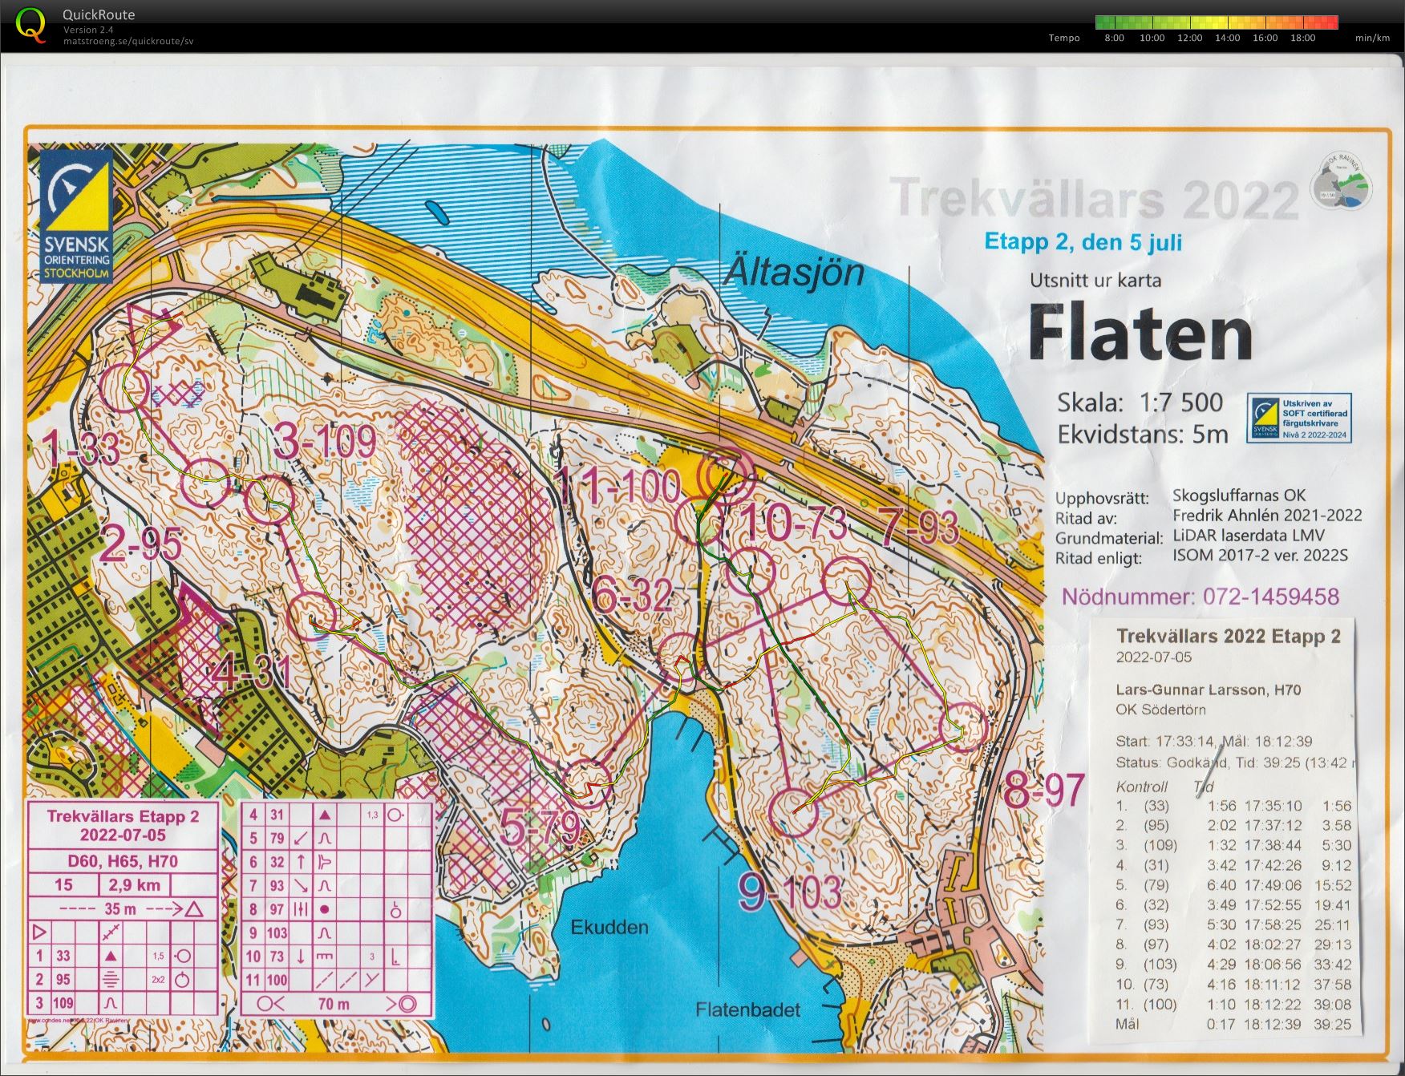Click the result row for control 5 (79)
This screenshot has width=1405, height=1076.
(x=1233, y=885)
